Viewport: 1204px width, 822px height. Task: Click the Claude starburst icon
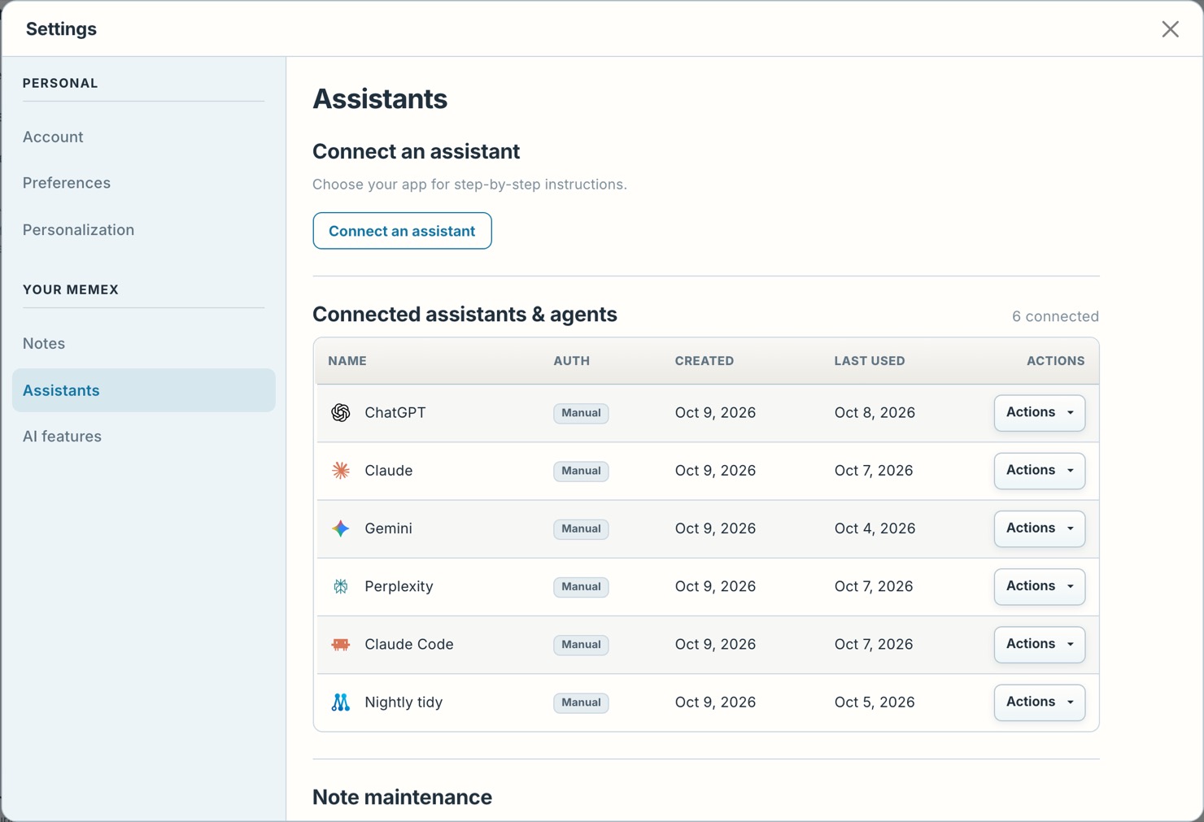[x=341, y=471]
